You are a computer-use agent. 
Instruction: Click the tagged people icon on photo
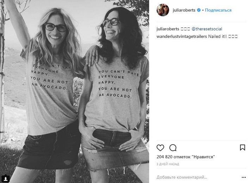point(6,178)
